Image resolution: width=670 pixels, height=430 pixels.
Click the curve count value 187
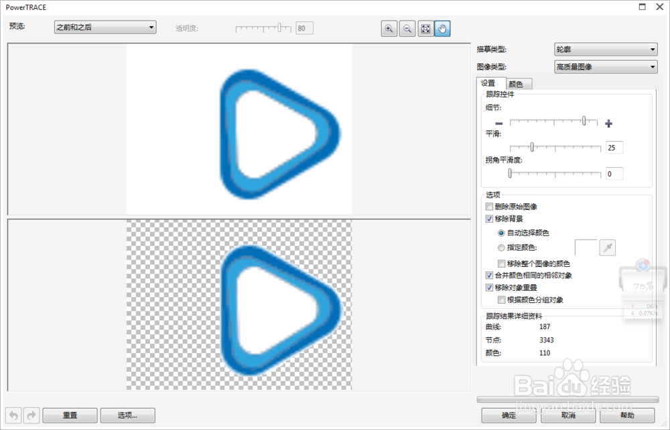(545, 327)
